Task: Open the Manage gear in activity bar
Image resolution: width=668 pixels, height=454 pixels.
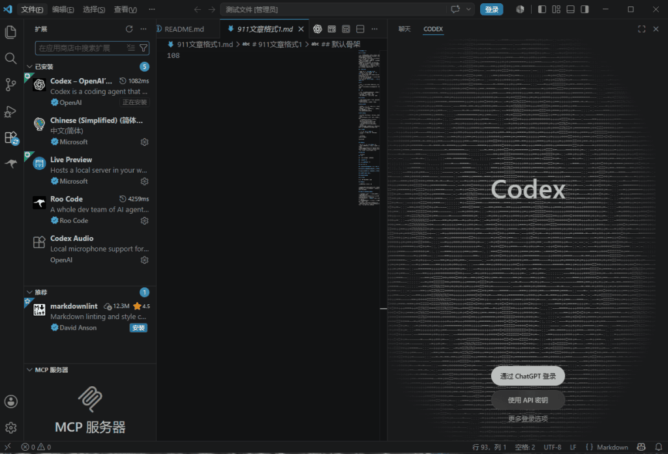Action: coord(10,427)
